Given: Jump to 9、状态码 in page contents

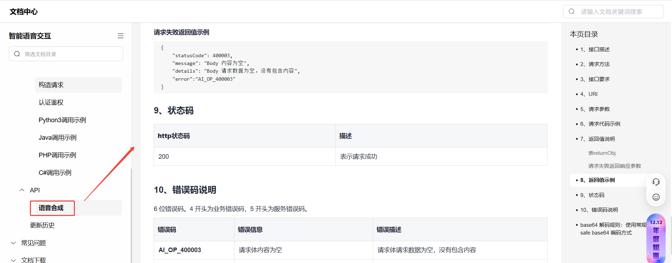Looking at the screenshot, I should [x=592, y=195].
